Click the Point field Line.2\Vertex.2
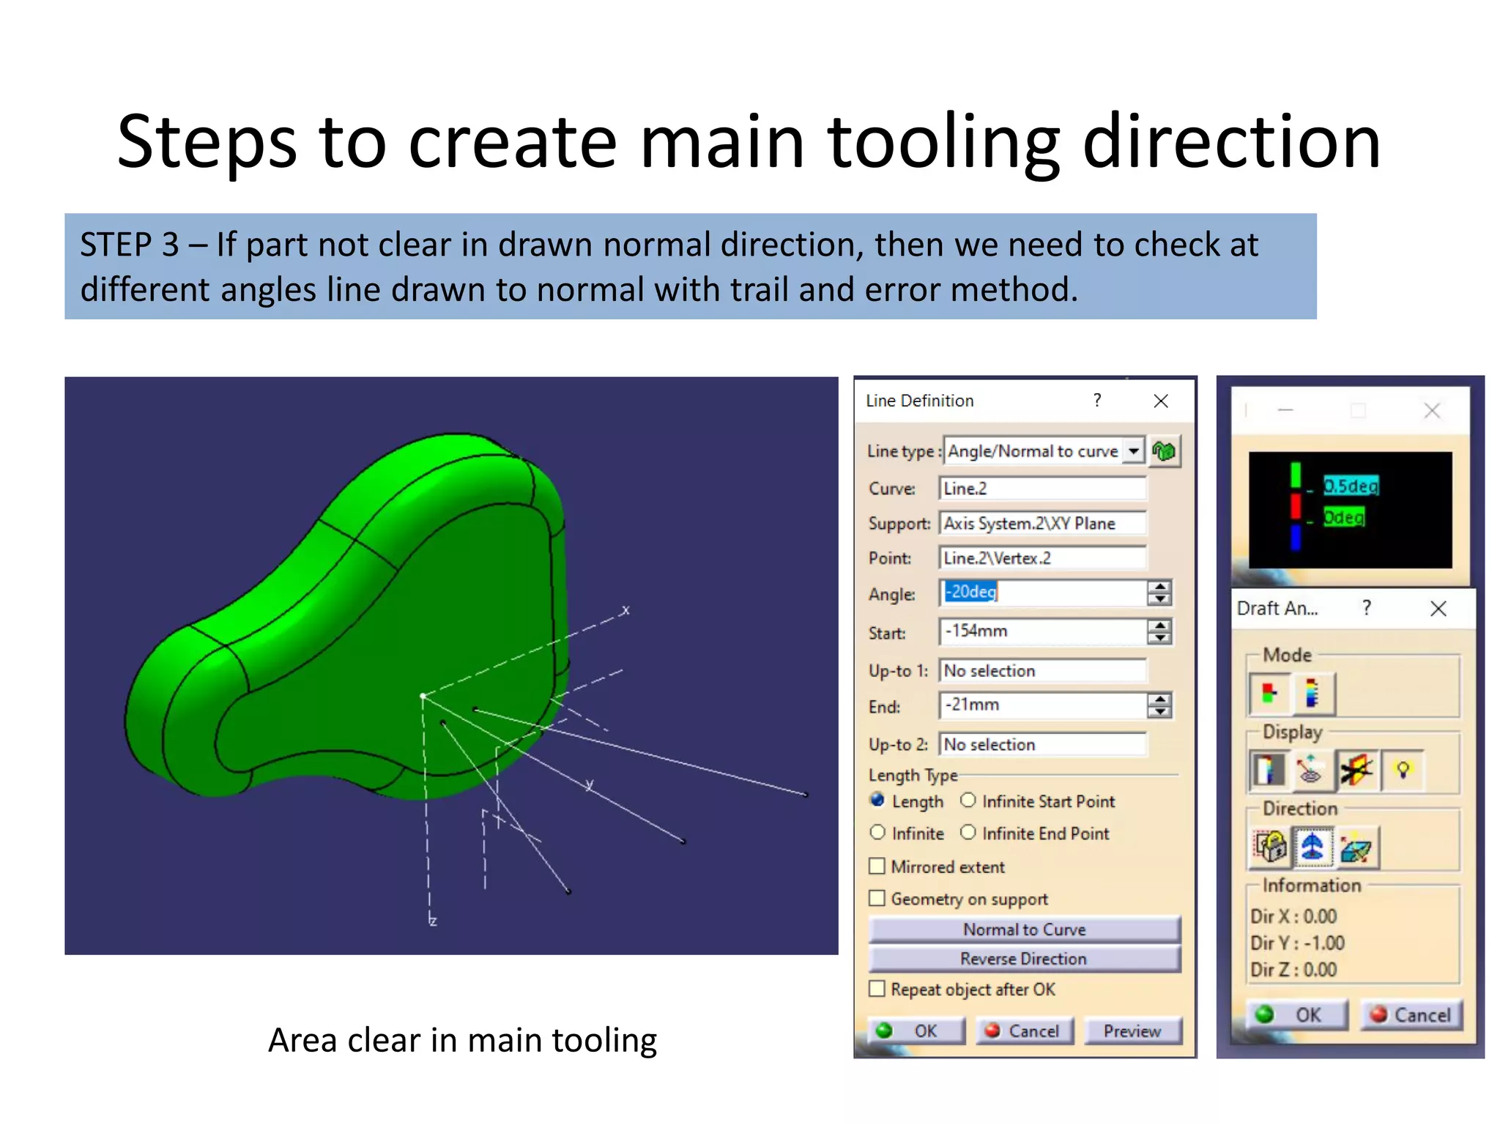Viewport: 1500px width, 1125px height. [x=1042, y=558]
